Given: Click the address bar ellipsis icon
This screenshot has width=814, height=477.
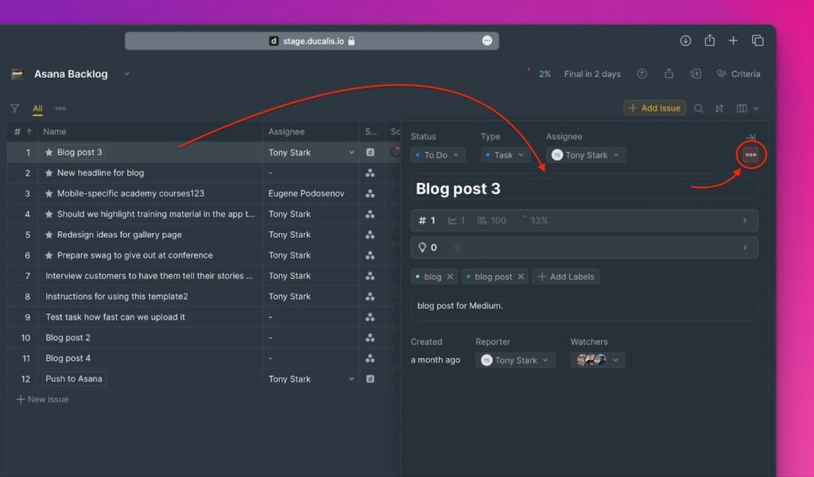Looking at the screenshot, I should tap(487, 41).
